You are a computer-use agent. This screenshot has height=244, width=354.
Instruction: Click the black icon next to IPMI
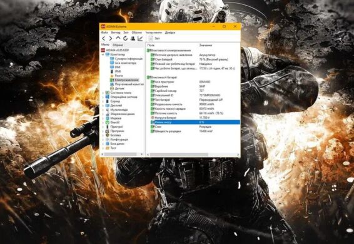(x=112, y=71)
